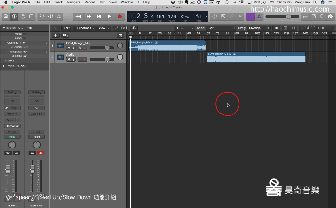336x208 pixels.
Task: Fast forward the playhead
Action: (x=89, y=16)
